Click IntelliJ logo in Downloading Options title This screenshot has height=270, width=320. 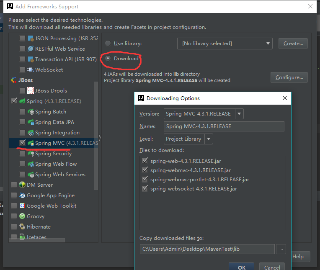141,98
